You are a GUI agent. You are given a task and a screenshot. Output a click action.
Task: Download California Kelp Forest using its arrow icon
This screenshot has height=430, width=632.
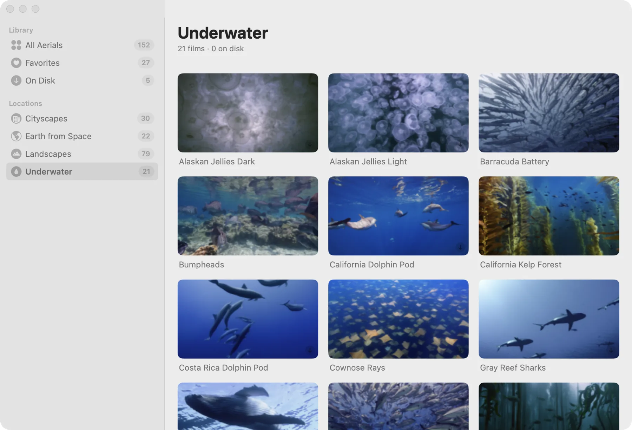pos(611,247)
